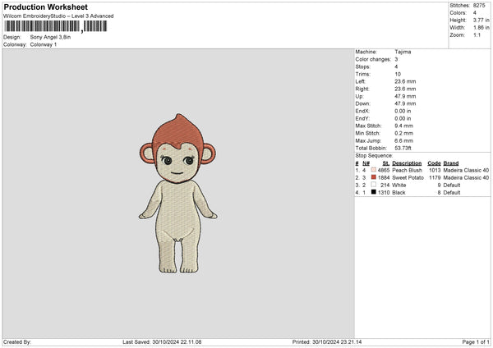The width and height of the screenshot is (493, 348).
Task: Click the White thread color swatch
Action: point(374,185)
